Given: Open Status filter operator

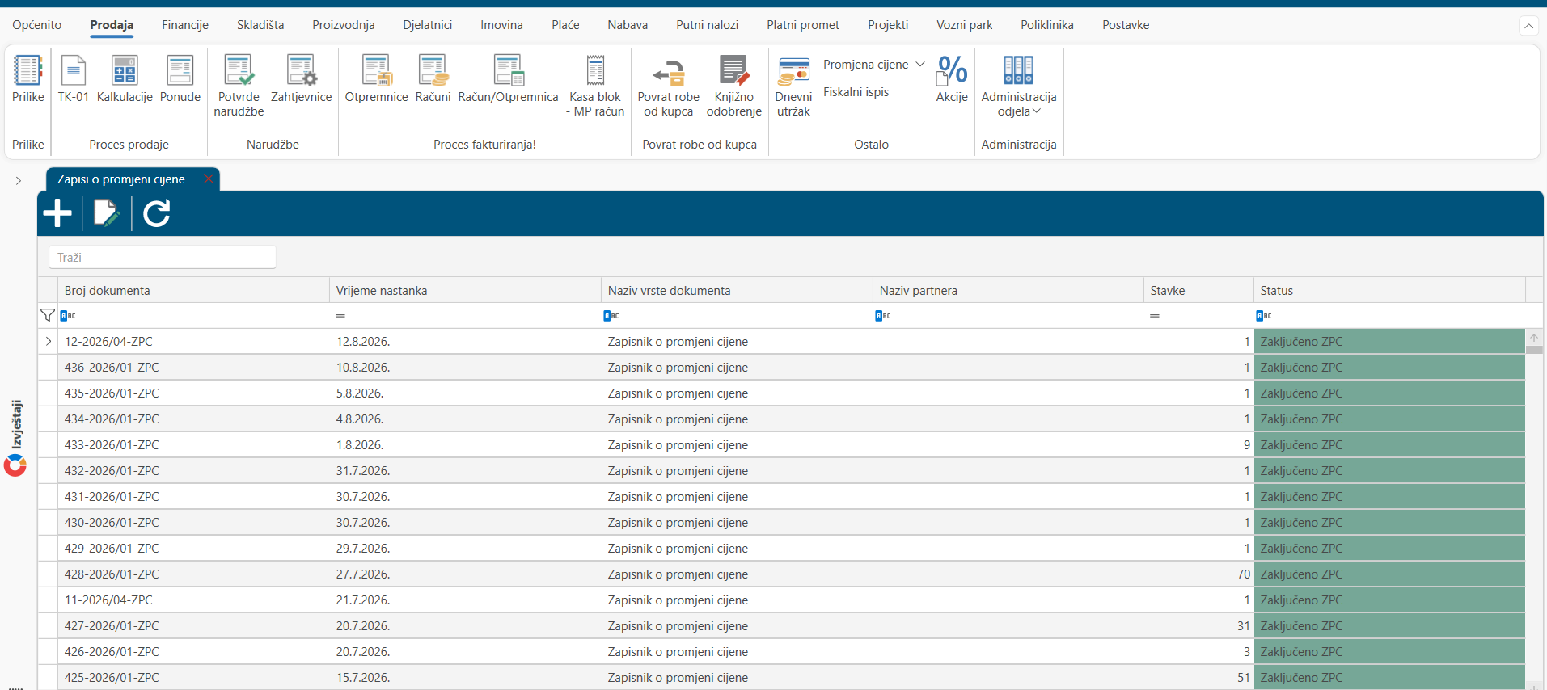Looking at the screenshot, I should 1264,316.
